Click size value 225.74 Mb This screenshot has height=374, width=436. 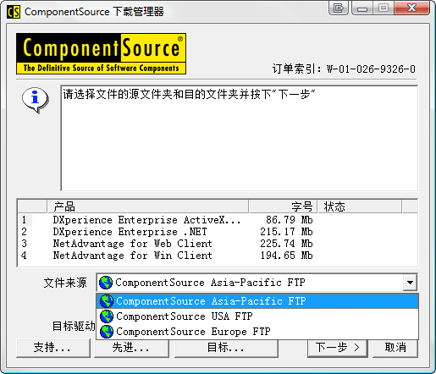[x=286, y=244]
